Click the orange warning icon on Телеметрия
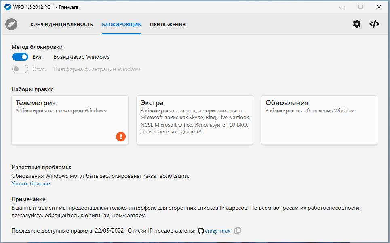The image size is (390, 243). [x=121, y=137]
